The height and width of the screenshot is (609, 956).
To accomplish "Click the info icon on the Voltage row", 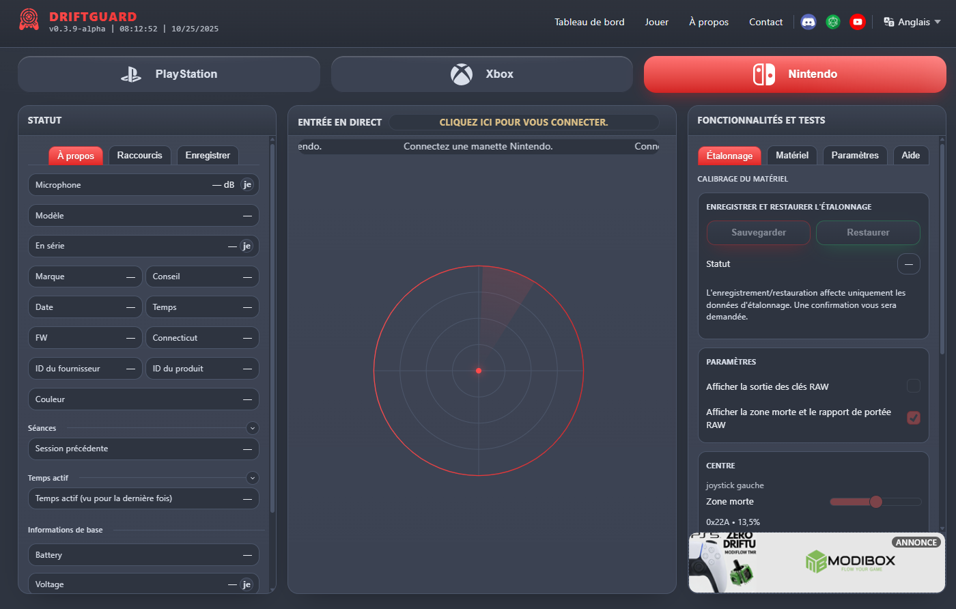I will [x=247, y=584].
